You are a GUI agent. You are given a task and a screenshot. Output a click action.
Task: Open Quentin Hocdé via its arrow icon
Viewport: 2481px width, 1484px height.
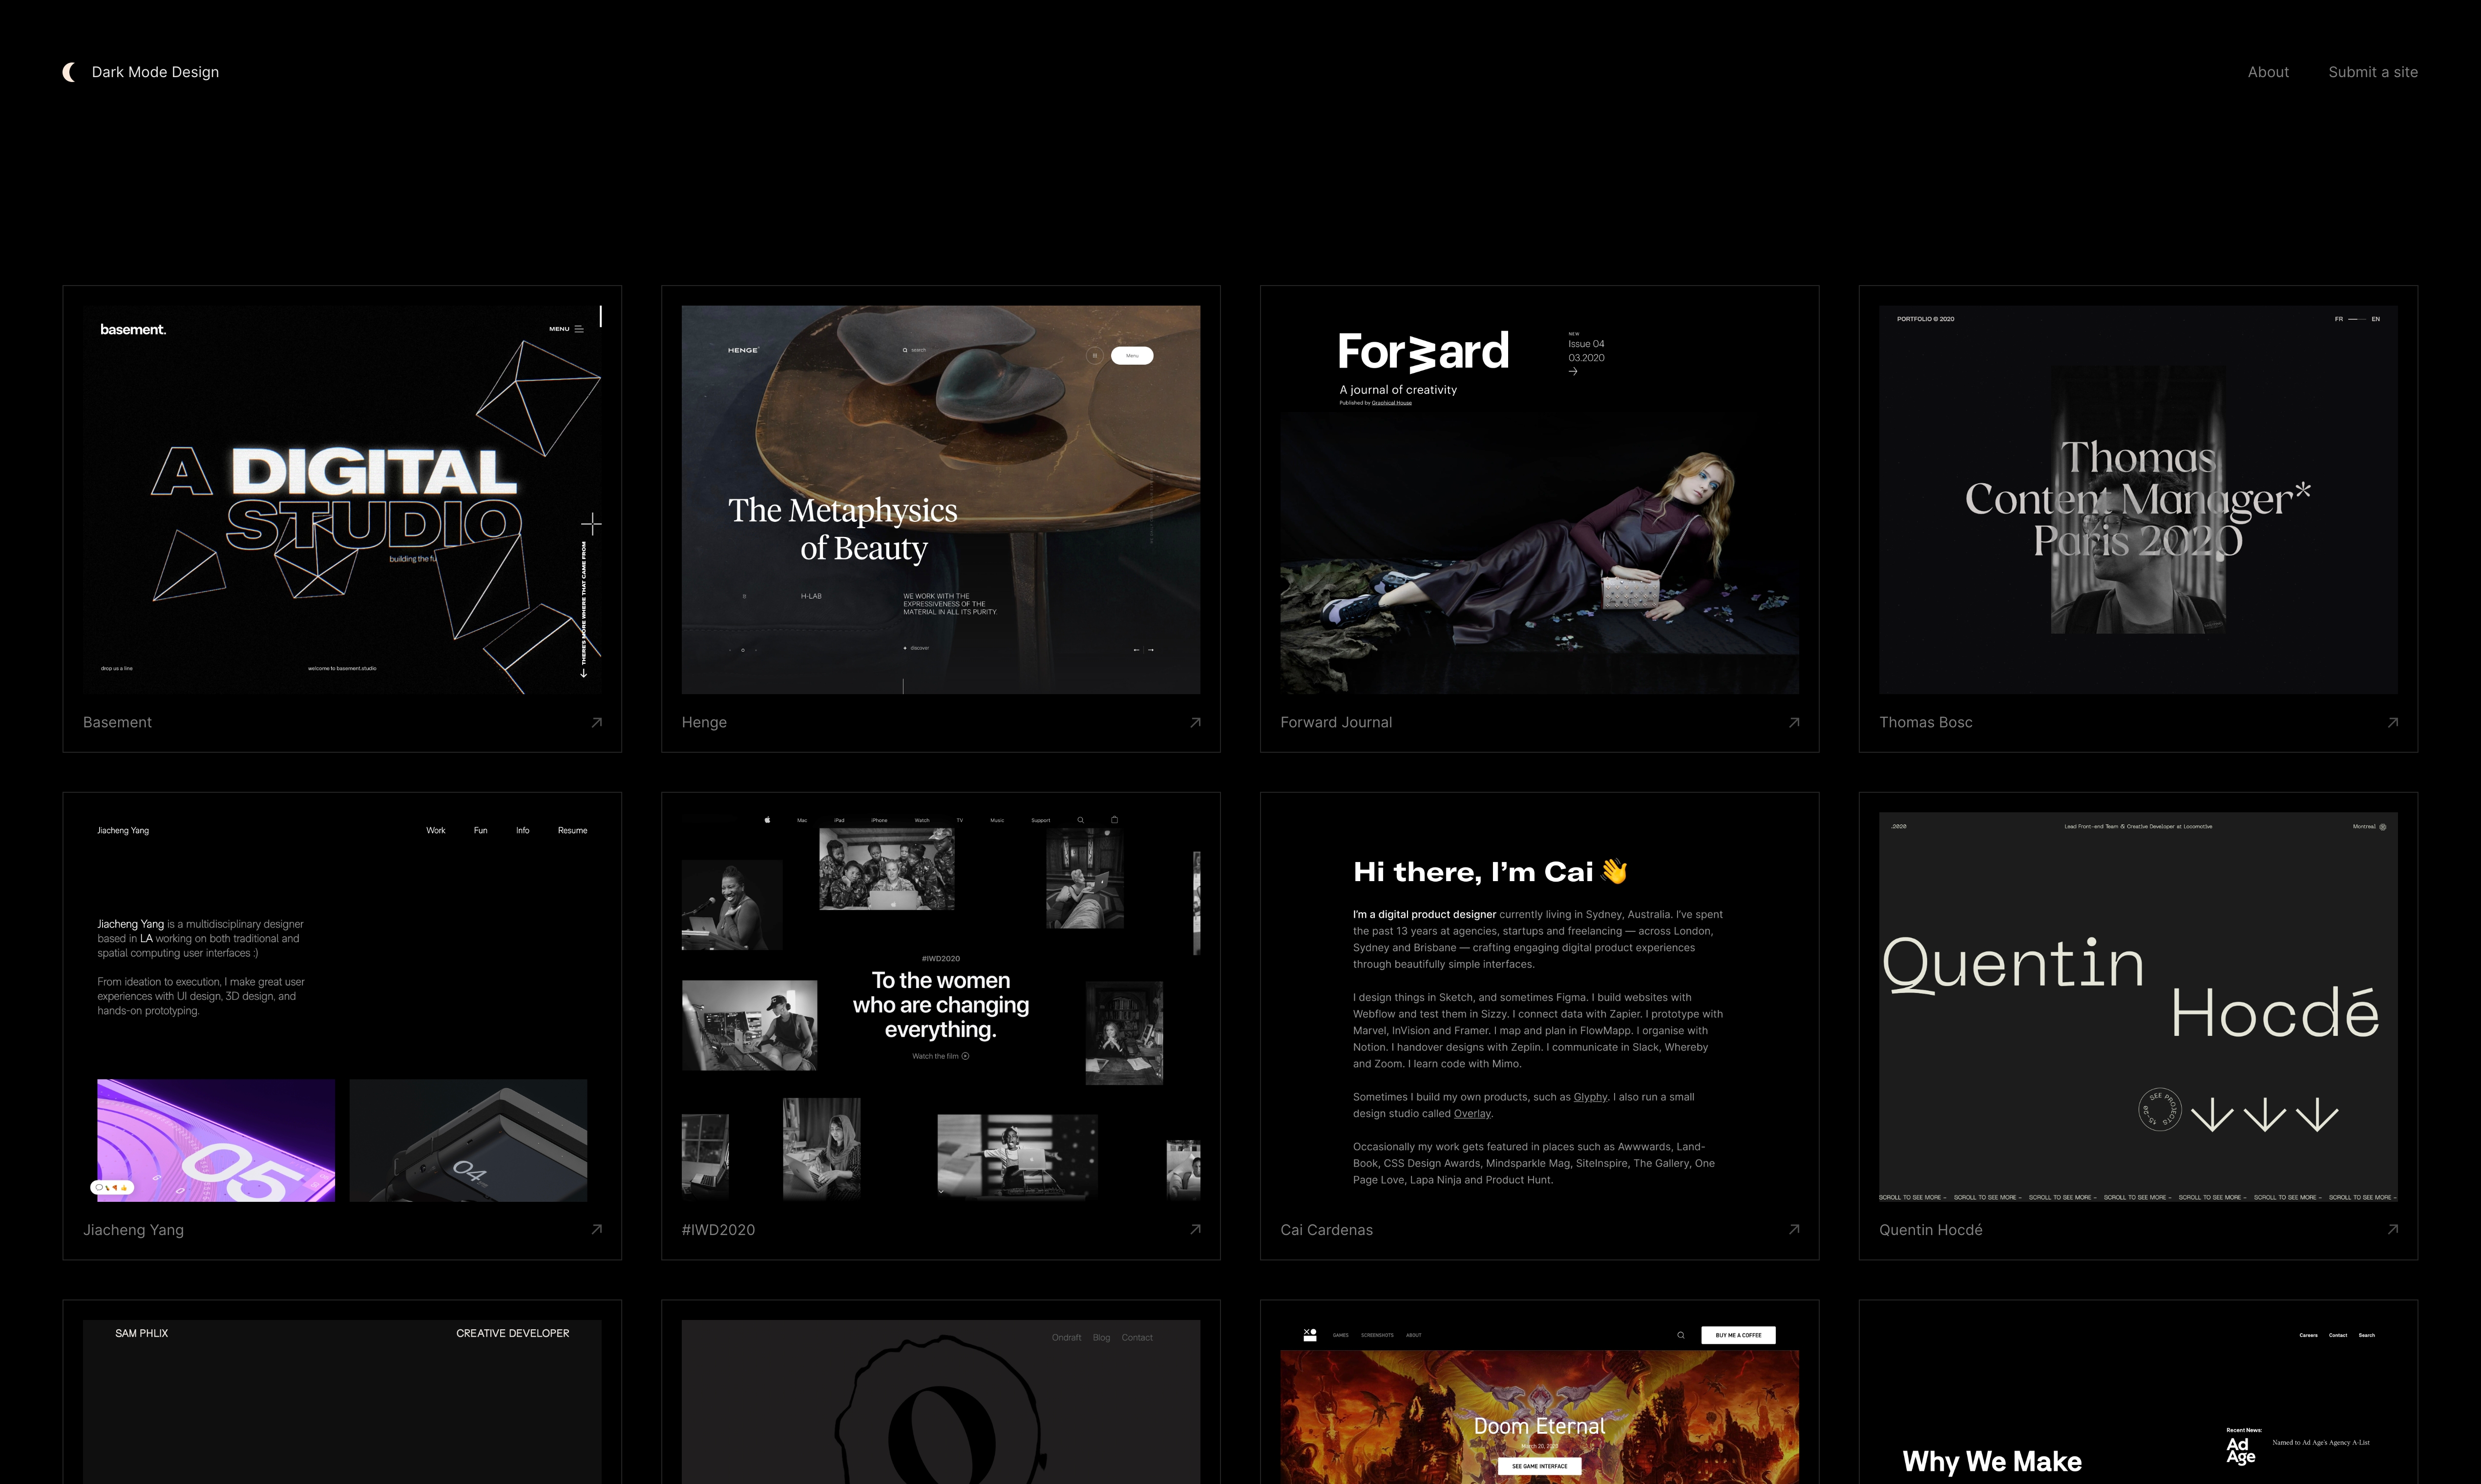click(x=2392, y=1230)
